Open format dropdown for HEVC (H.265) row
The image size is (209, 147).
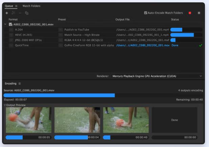pyautogui.click(x=11, y=35)
